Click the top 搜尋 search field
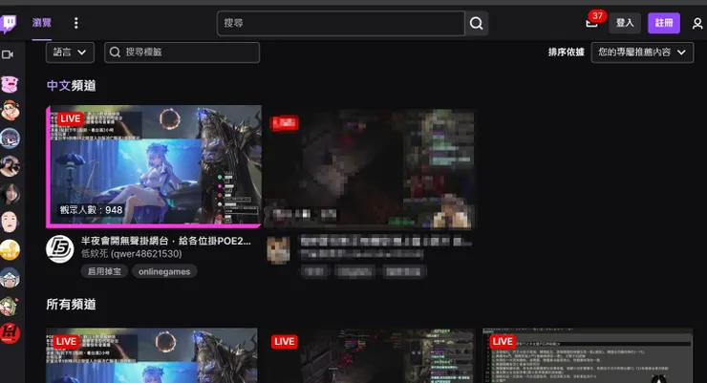 coord(340,24)
